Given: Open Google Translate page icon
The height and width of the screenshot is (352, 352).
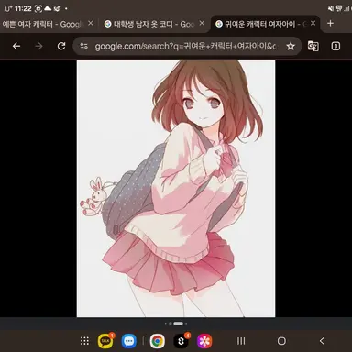Looking at the screenshot, I should click(x=313, y=46).
